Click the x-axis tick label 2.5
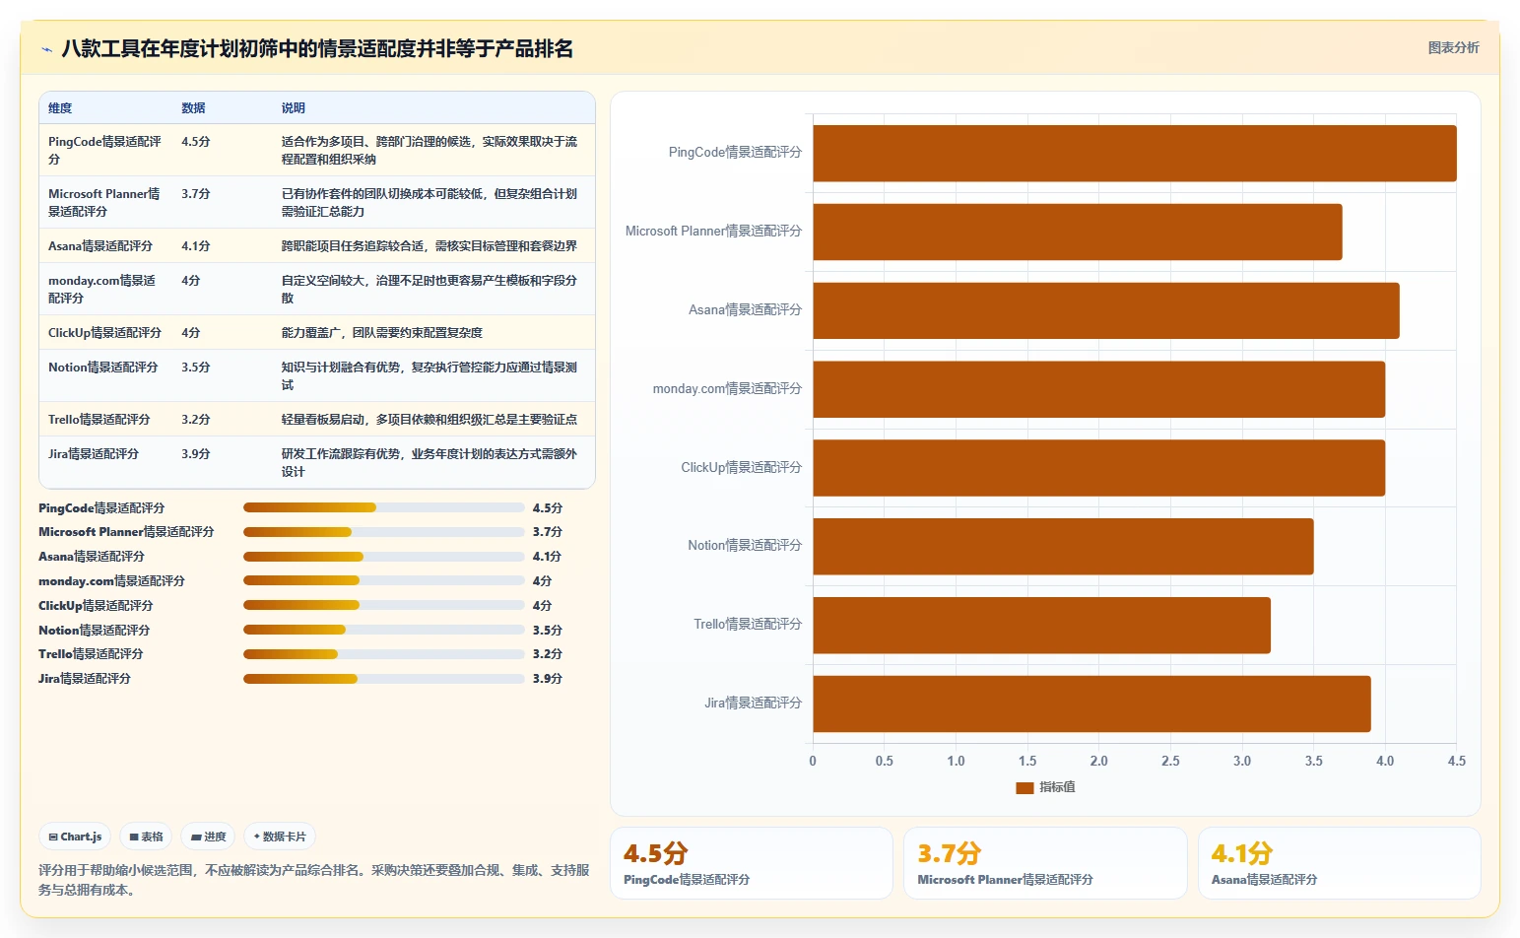 tap(1170, 762)
